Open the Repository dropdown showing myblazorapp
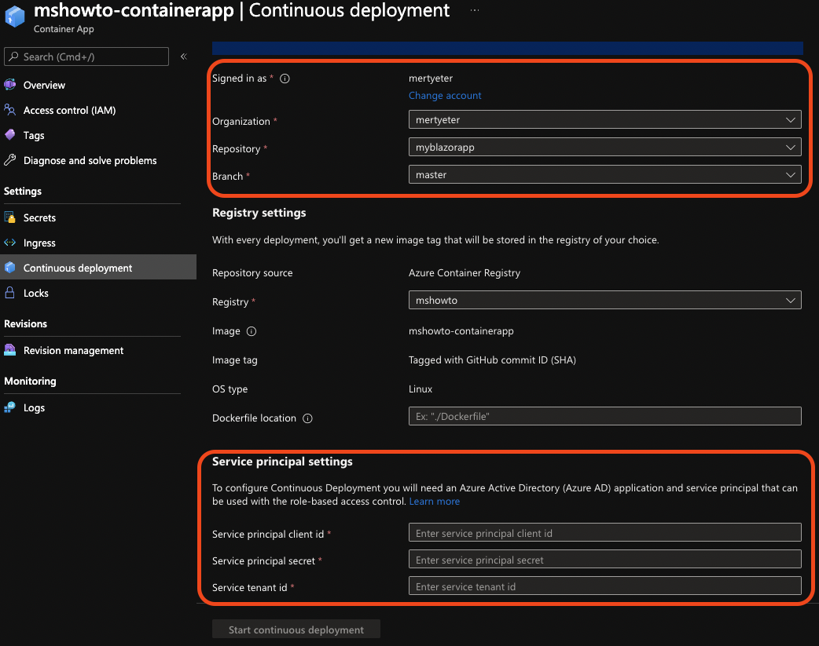819x646 pixels. 605,147
